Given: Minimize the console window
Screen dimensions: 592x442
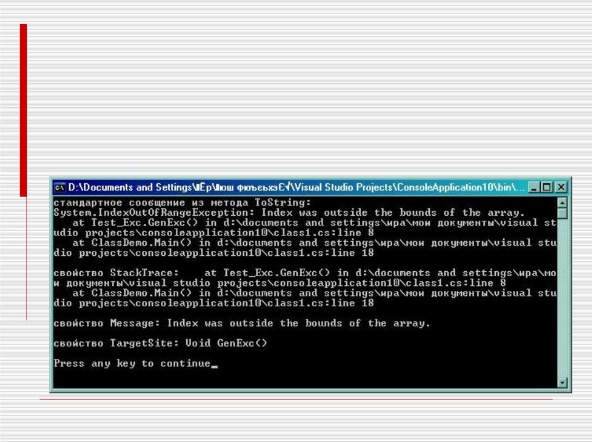Looking at the screenshot, I should [533, 187].
